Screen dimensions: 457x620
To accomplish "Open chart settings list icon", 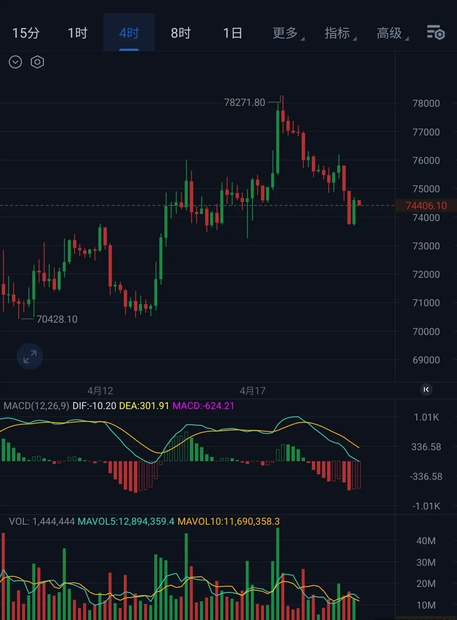I will pyautogui.click(x=435, y=33).
